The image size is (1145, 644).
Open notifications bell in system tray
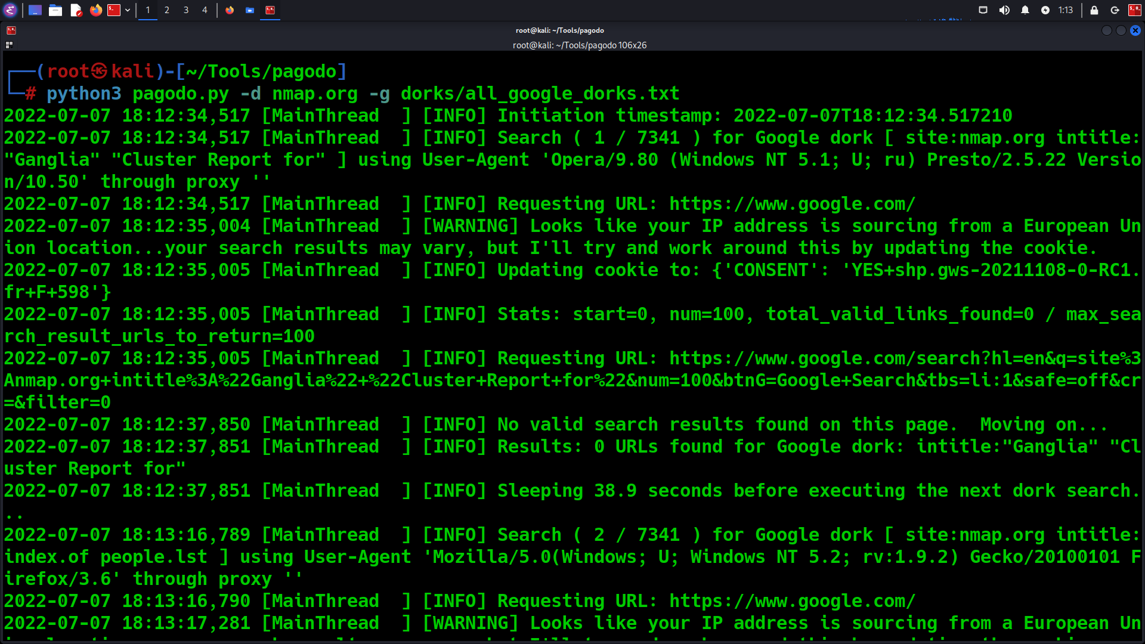click(1025, 10)
